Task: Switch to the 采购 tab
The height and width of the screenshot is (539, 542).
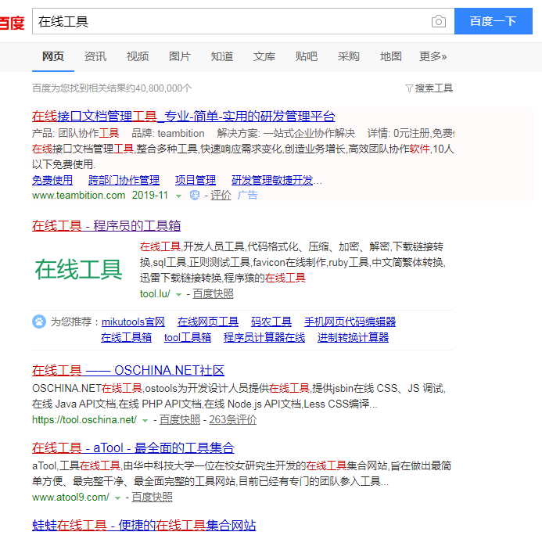Action: coord(349,56)
